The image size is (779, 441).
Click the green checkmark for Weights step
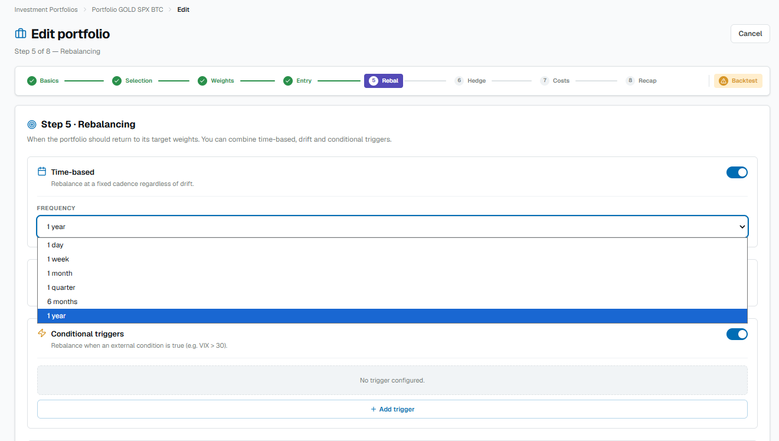pyautogui.click(x=202, y=81)
